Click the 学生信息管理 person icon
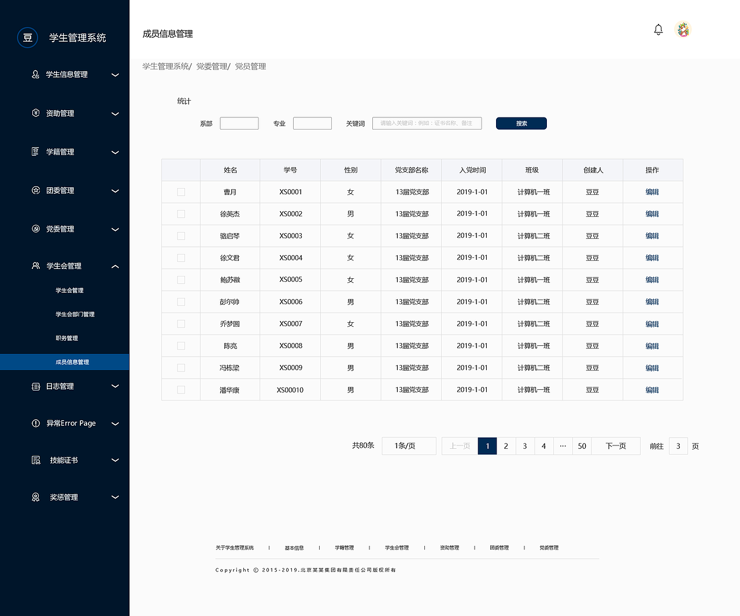 click(35, 75)
